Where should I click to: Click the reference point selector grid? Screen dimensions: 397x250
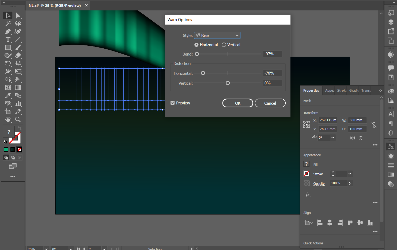click(x=307, y=124)
